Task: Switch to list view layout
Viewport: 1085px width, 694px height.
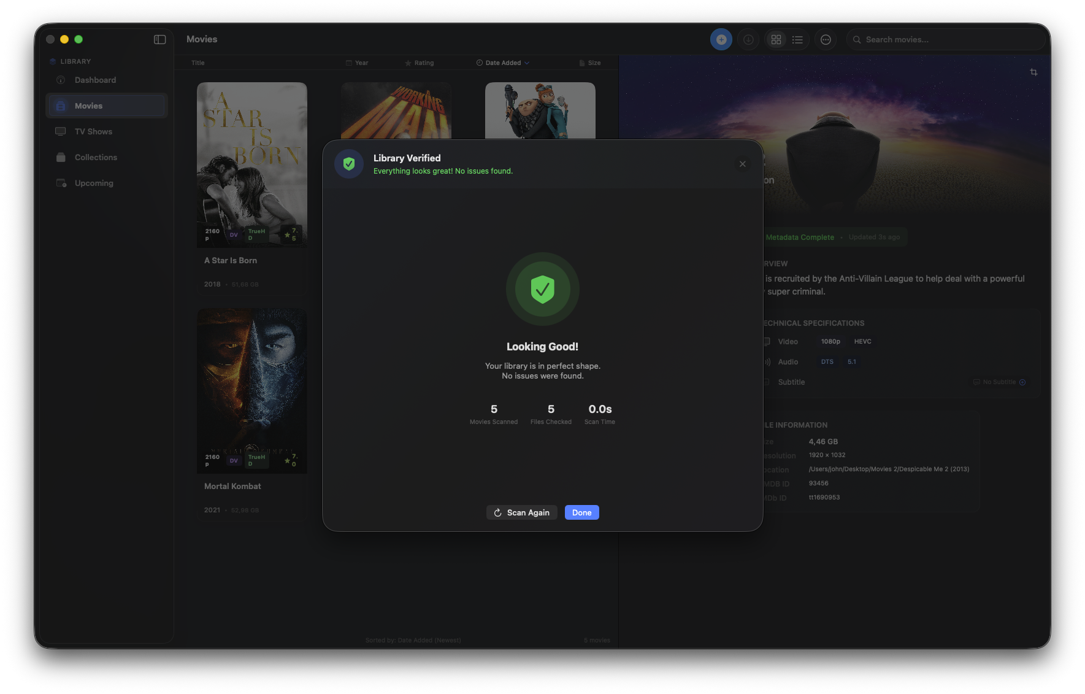Action: pyautogui.click(x=797, y=40)
